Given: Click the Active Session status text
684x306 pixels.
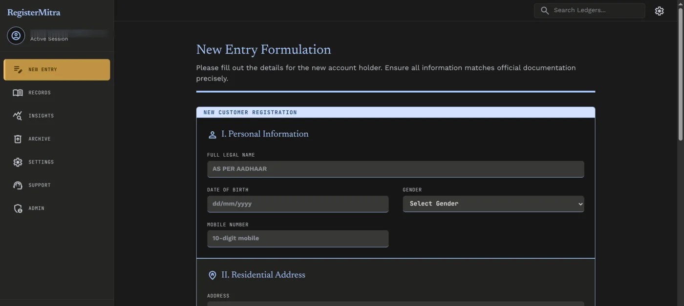Looking at the screenshot, I should [x=49, y=39].
